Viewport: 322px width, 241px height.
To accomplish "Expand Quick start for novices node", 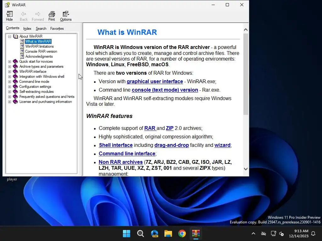I will (x=9, y=62).
